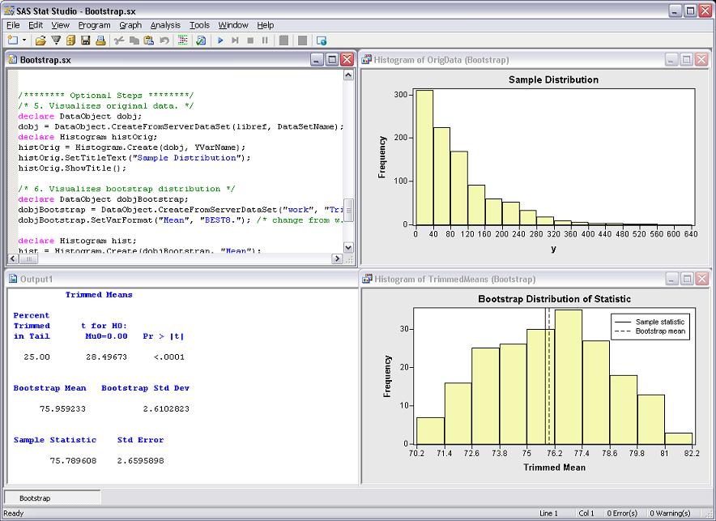Click the Save floppy disk icon
The height and width of the screenshot is (521, 716).
pyautogui.click(x=85, y=40)
